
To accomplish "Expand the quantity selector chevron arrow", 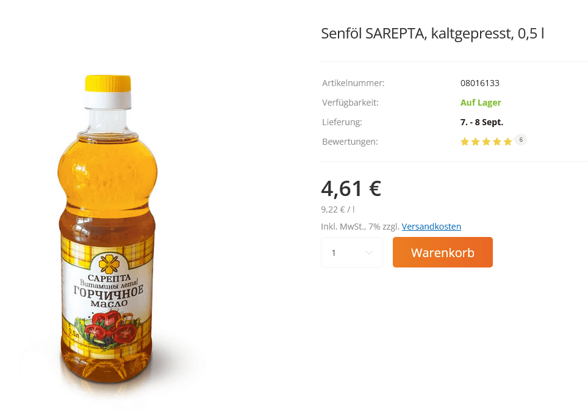I will point(368,253).
